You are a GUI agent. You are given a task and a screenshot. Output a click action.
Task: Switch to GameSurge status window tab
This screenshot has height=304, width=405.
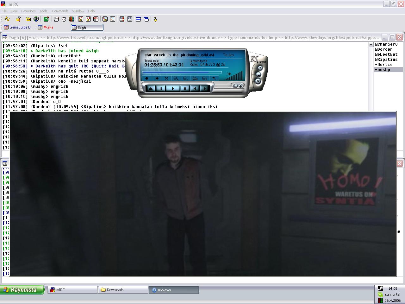(19, 27)
